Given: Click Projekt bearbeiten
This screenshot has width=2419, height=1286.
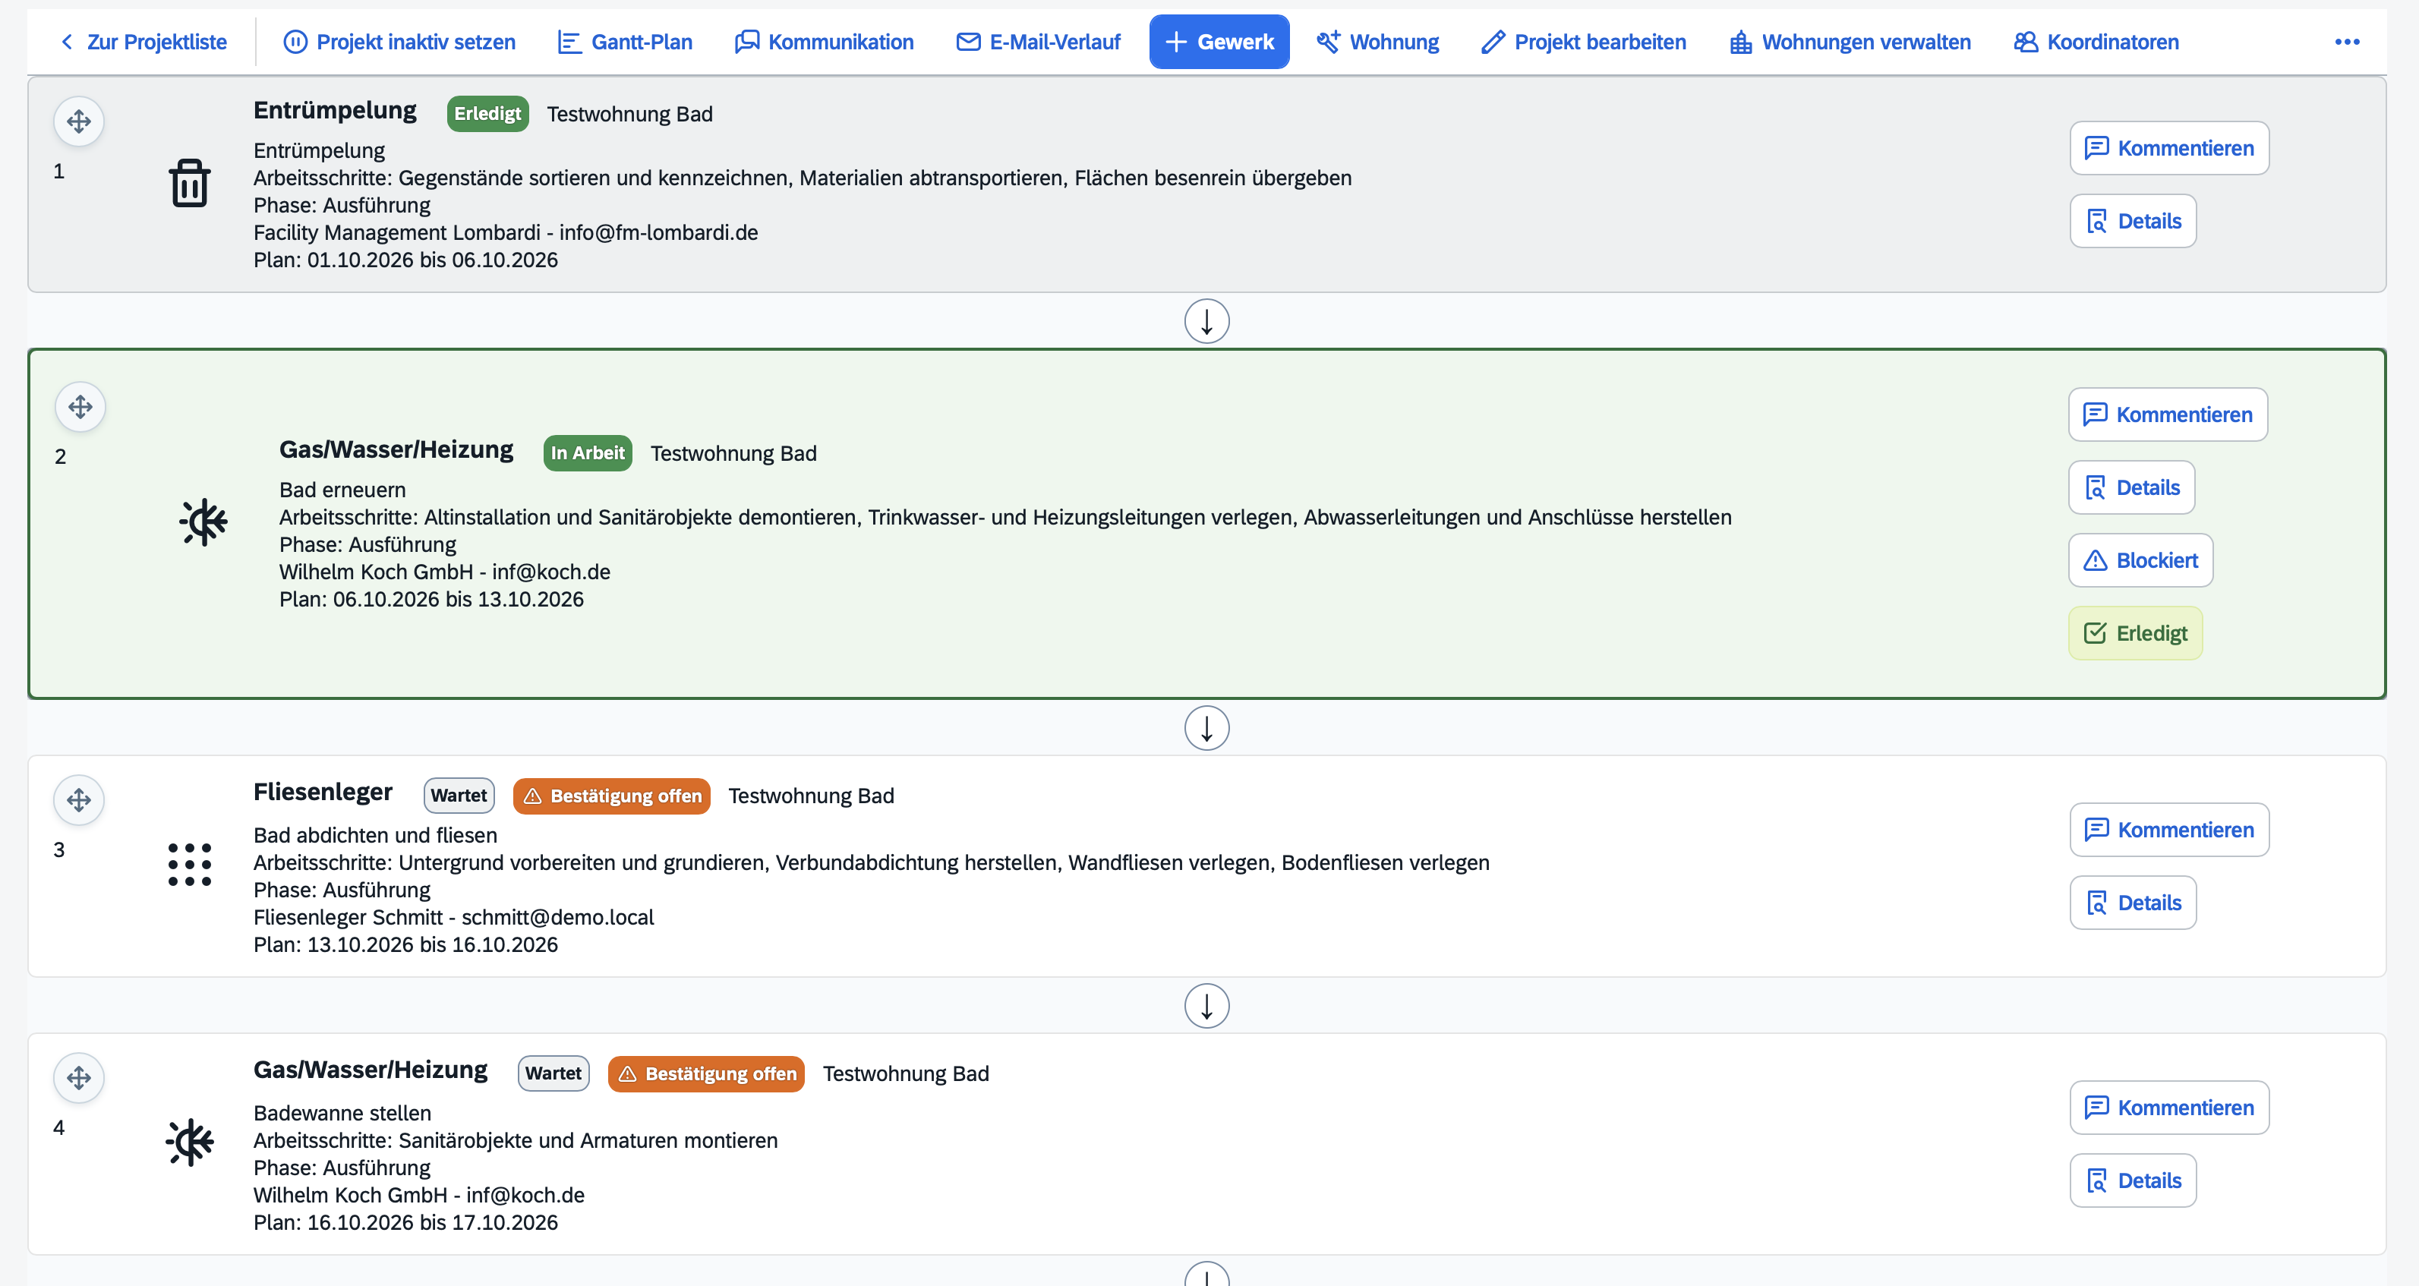Looking at the screenshot, I should click(1583, 41).
